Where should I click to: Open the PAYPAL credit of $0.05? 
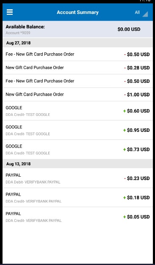78,217
